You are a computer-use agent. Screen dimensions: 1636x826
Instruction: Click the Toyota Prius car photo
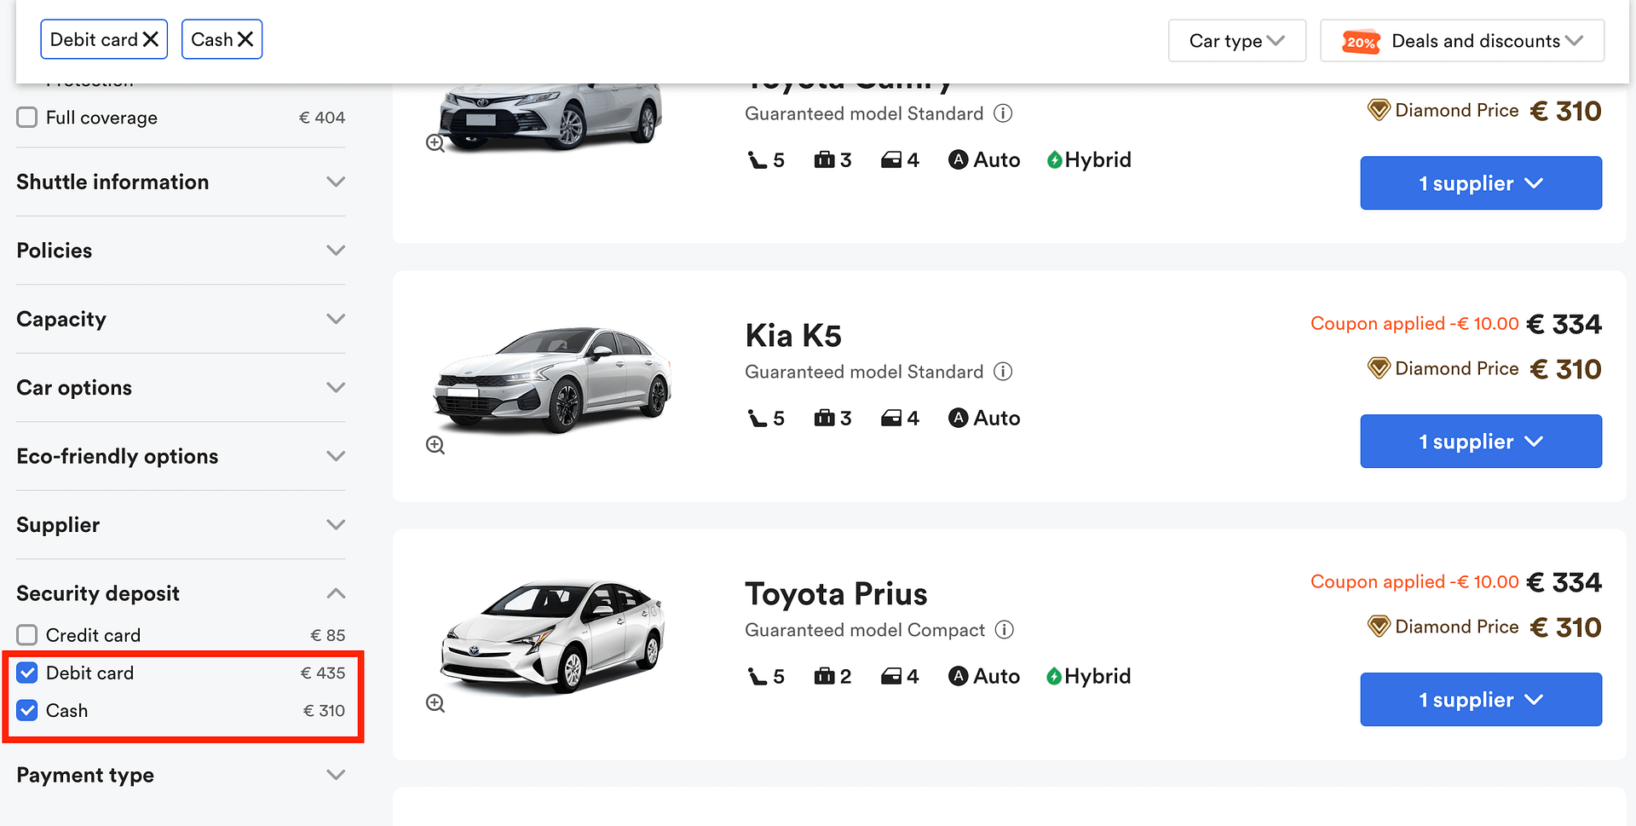552,635
